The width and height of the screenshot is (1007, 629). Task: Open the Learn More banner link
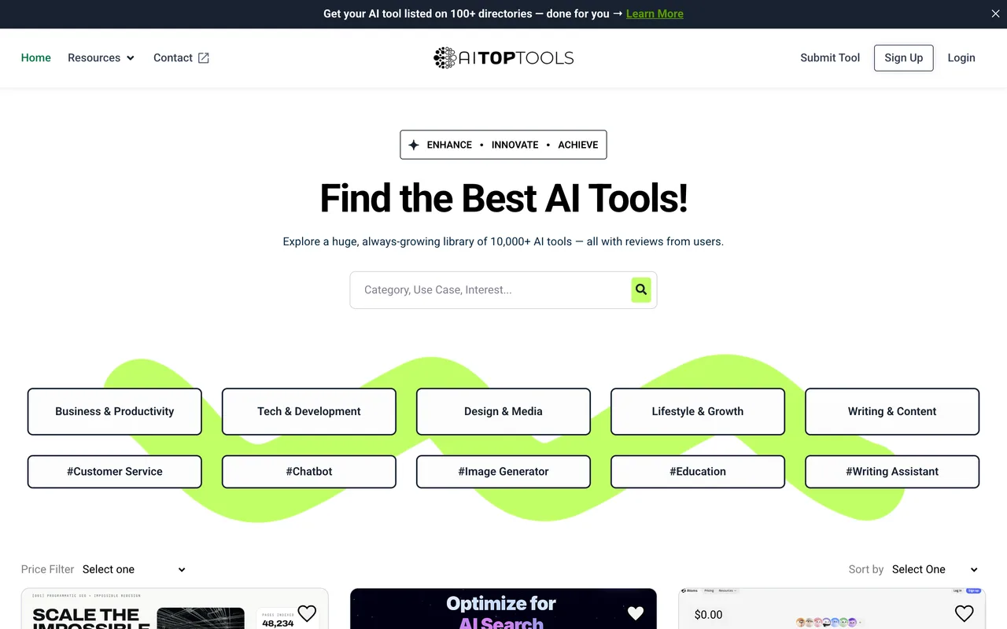(x=655, y=13)
